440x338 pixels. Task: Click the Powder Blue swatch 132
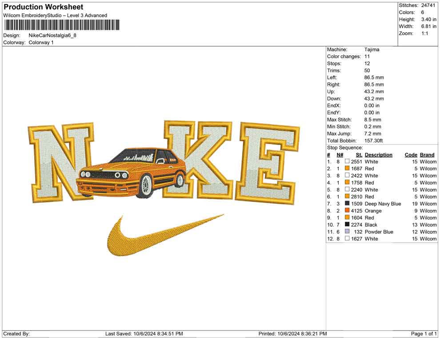[x=347, y=231]
